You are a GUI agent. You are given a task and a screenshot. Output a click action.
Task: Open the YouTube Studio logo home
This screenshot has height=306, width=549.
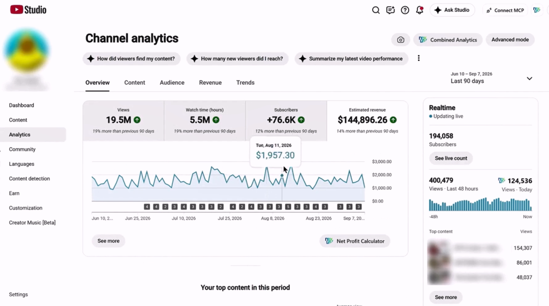28,10
